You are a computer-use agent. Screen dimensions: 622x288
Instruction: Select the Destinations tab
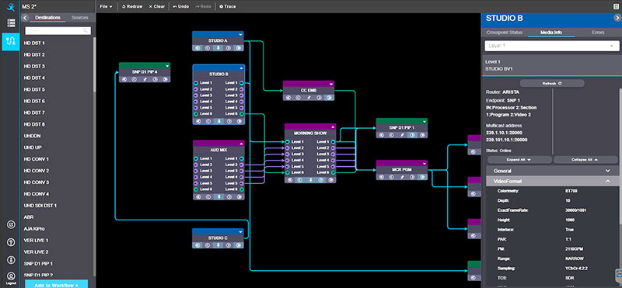(x=47, y=18)
